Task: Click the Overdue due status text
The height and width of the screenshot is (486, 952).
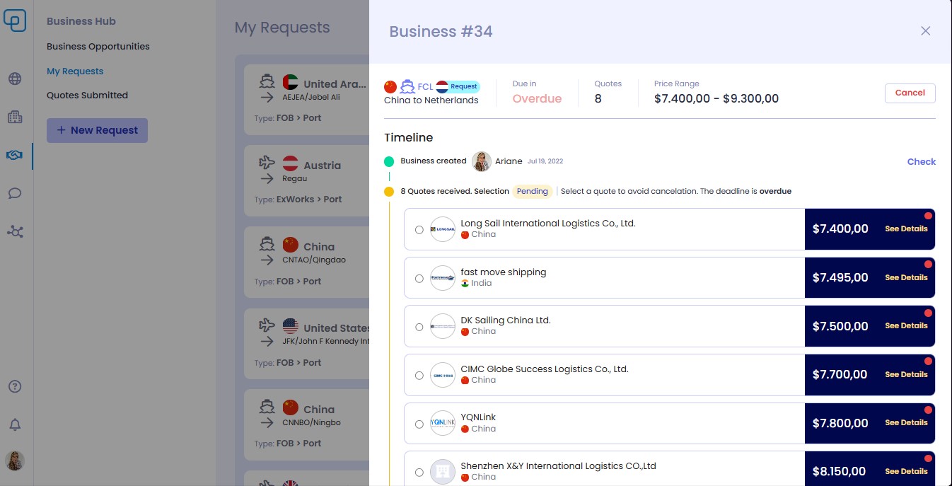Action: [x=537, y=99]
